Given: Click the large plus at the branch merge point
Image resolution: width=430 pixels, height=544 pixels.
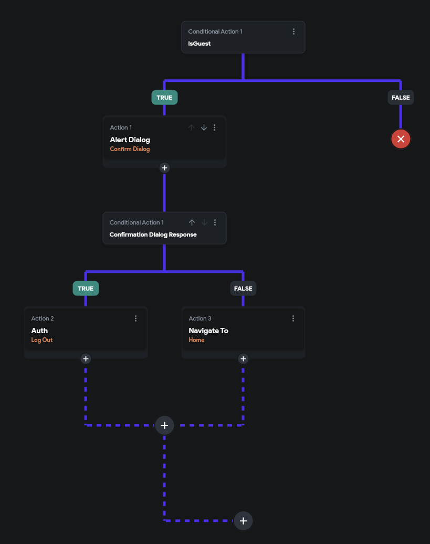Looking at the screenshot, I should 164,425.
